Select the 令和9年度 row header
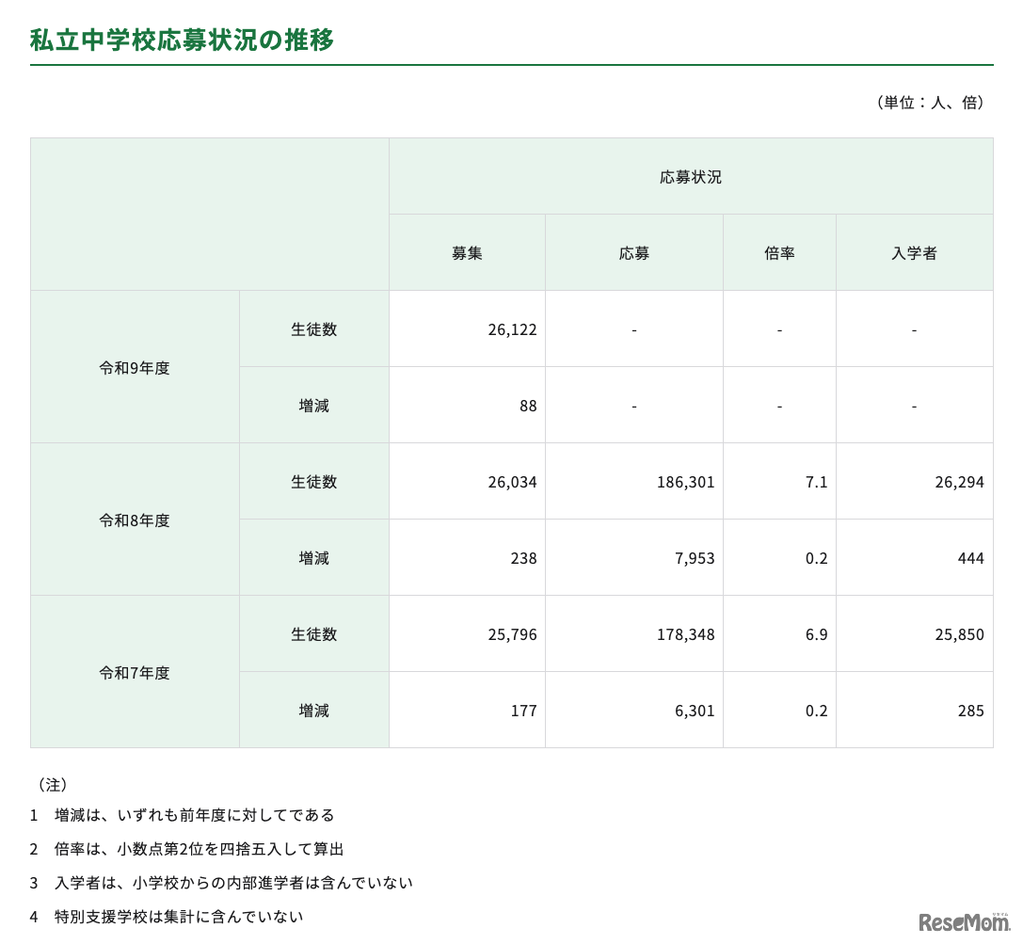 tap(135, 368)
